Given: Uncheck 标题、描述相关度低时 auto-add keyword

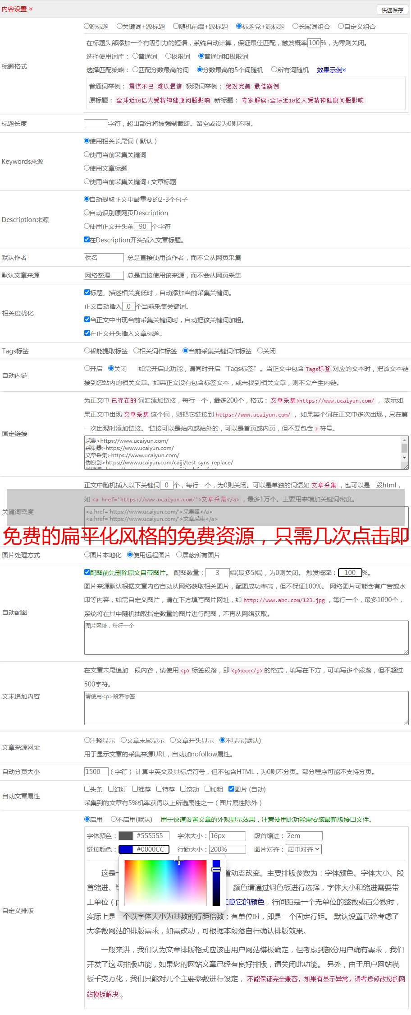Looking at the screenshot, I should tap(87, 292).
